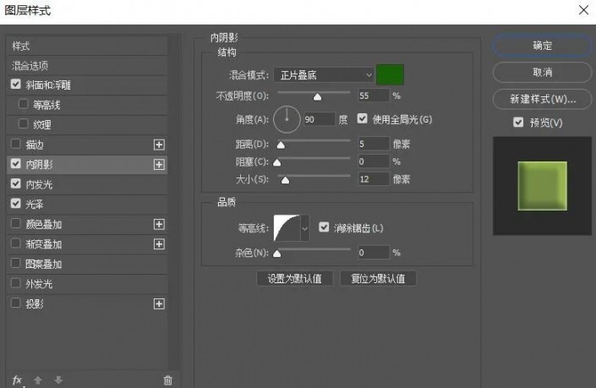Click the move effect down arrow
596x388 pixels.
[58, 380]
